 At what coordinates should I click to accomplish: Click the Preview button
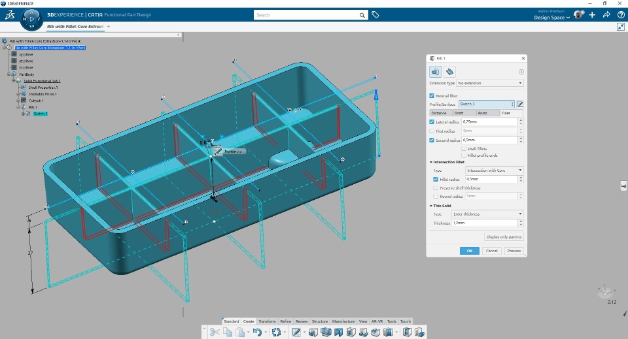pos(514,251)
